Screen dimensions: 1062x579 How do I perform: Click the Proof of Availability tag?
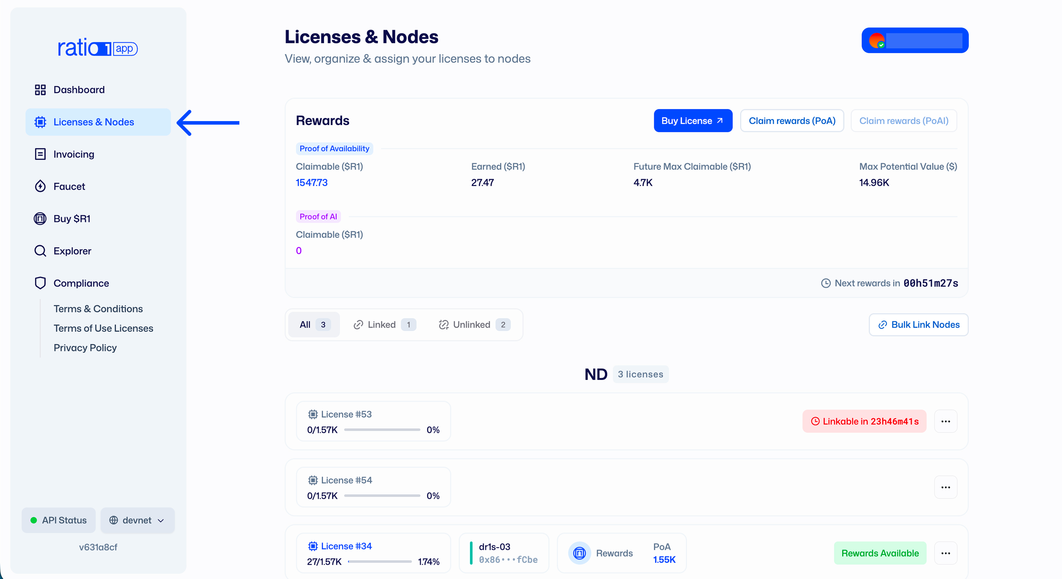coord(334,149)
